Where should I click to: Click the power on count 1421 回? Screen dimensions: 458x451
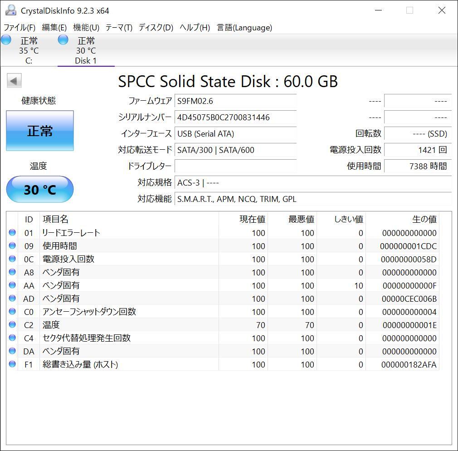[418, 150]
